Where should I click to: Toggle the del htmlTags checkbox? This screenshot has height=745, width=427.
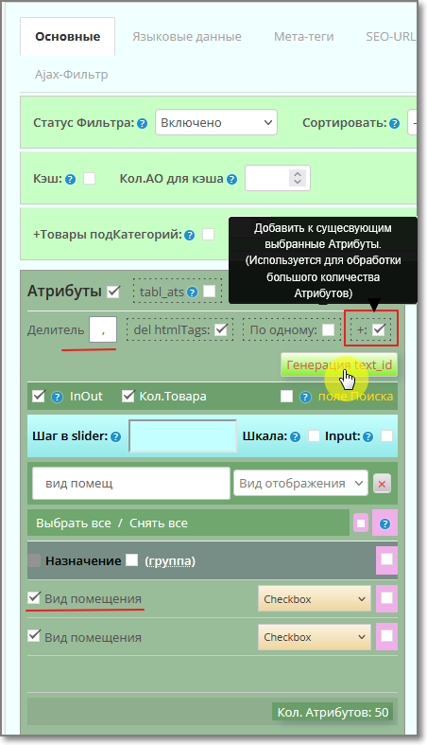coord(221,329)
